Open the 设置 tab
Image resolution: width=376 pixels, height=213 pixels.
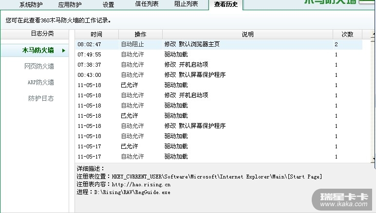(x=109, y=4)
